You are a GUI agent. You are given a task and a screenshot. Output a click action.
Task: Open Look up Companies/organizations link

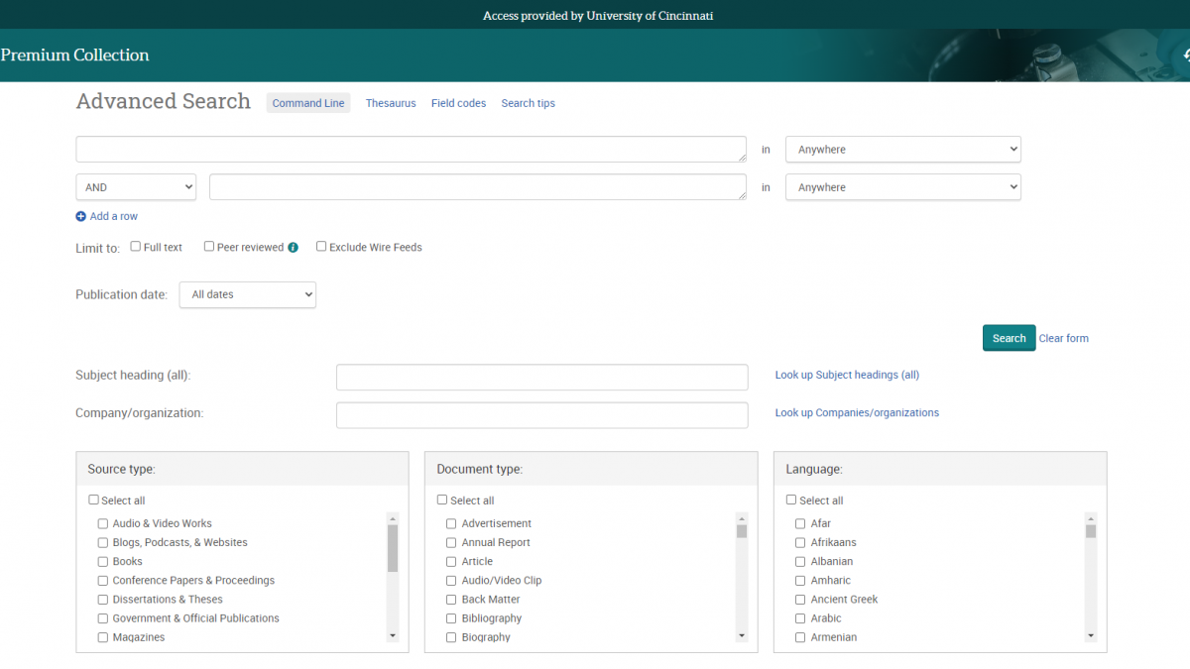tap(857, 413)
